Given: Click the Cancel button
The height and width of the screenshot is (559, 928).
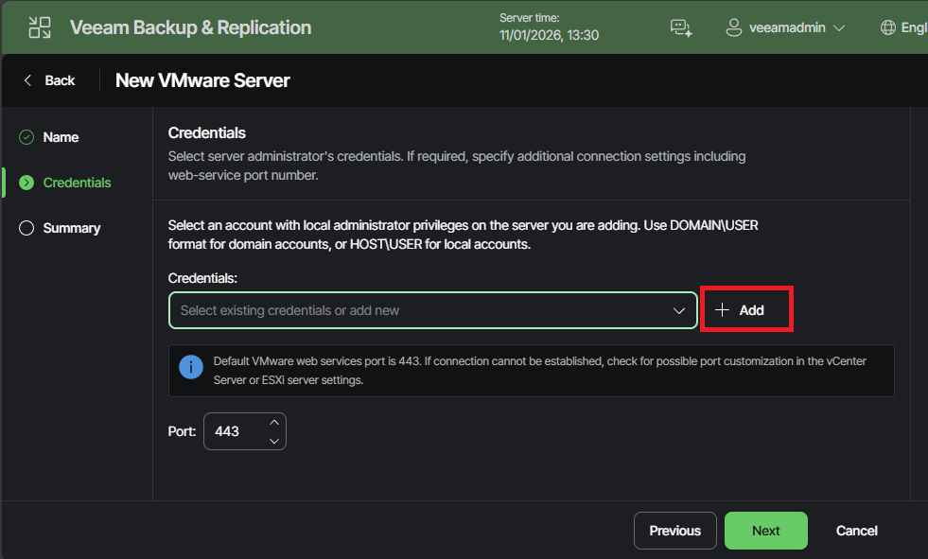Looking at the screenshot, I should (855, 530).
